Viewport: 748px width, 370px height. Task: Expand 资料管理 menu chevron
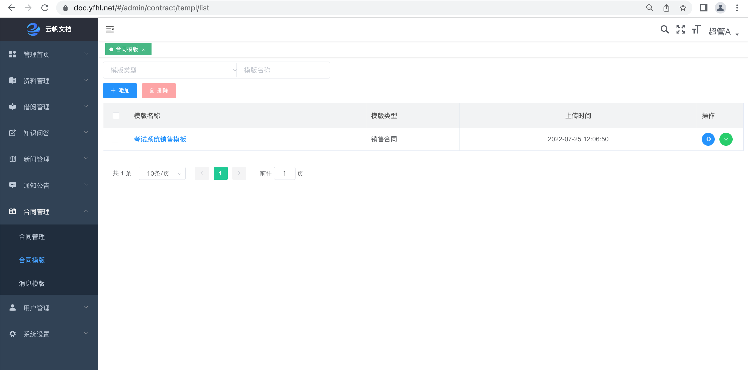(86, 80)
